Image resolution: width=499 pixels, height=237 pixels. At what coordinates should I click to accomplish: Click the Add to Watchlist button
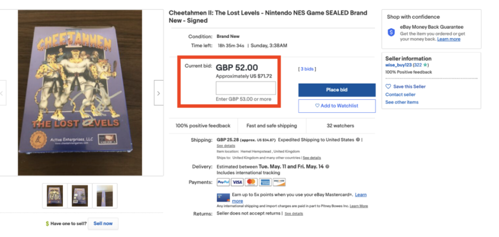(337, 106)
